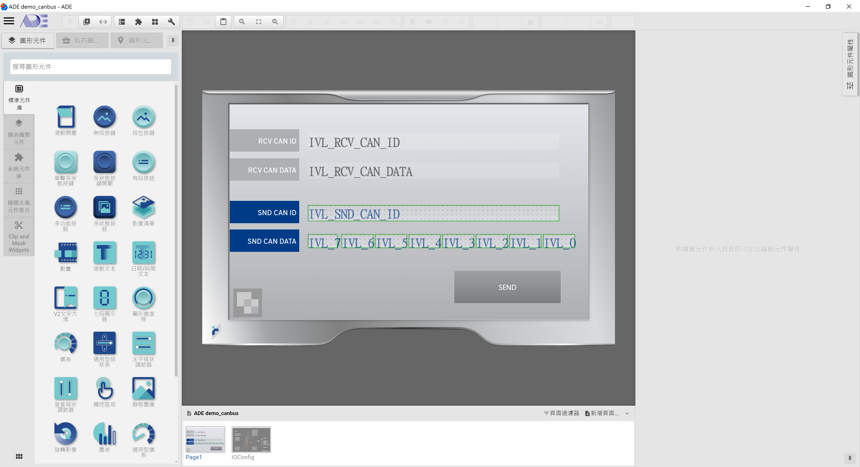Viewport: 860px width, 467px height.
Task: Click the SEND button on canvas
Action: click(507, 287)
